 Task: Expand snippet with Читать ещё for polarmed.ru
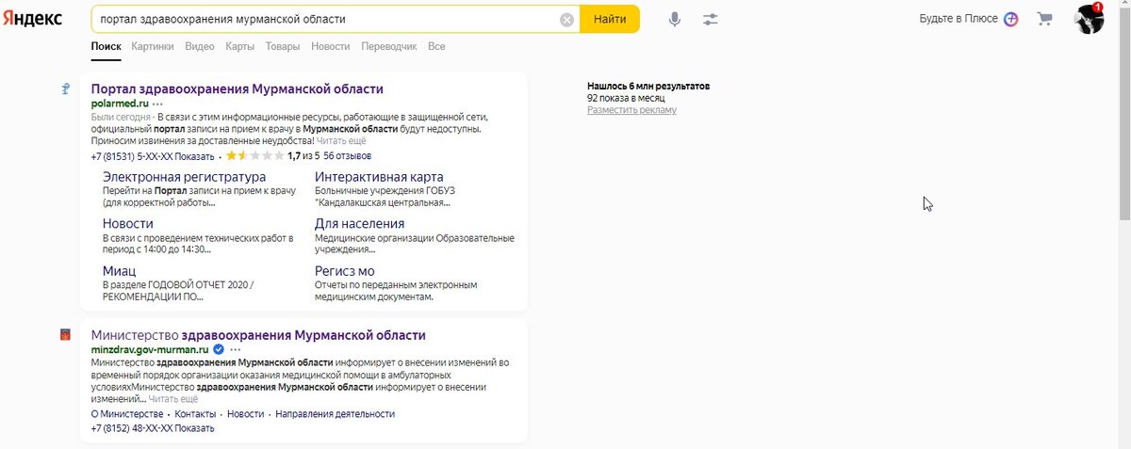[x=341, y=140]
